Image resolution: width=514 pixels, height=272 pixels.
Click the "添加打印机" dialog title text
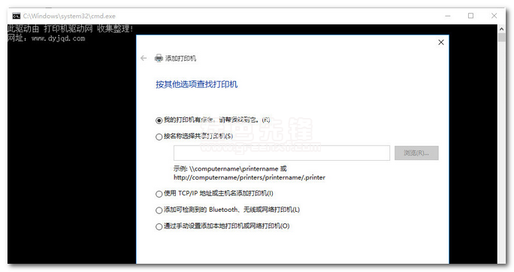(180, 59)
